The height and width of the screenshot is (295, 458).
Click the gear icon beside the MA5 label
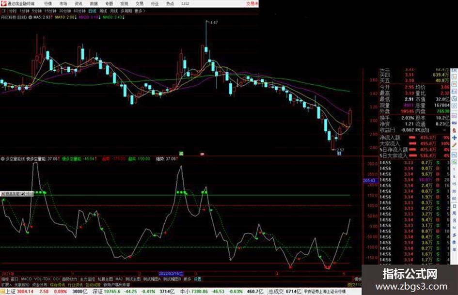pyautogui.click(x=31, y=17)
